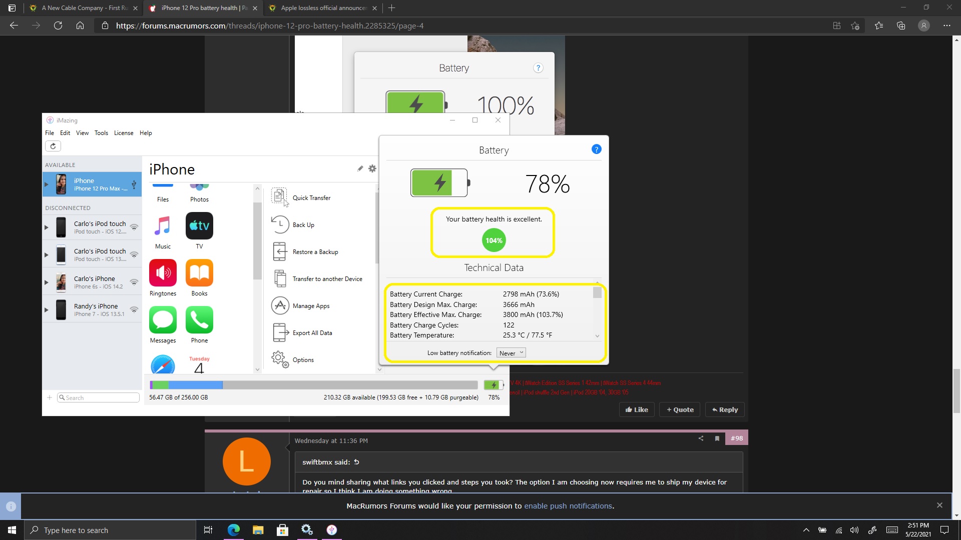
Task: Show hidden system tray icons chevron
Action: coord(806,530)
